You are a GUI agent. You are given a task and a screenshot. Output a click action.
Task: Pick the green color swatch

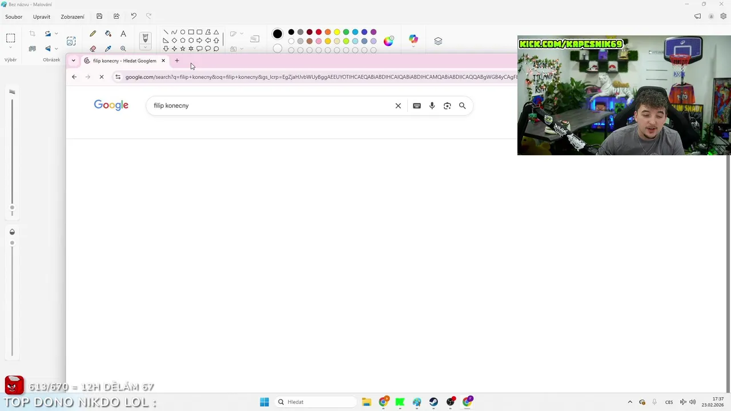click(346, 32)
